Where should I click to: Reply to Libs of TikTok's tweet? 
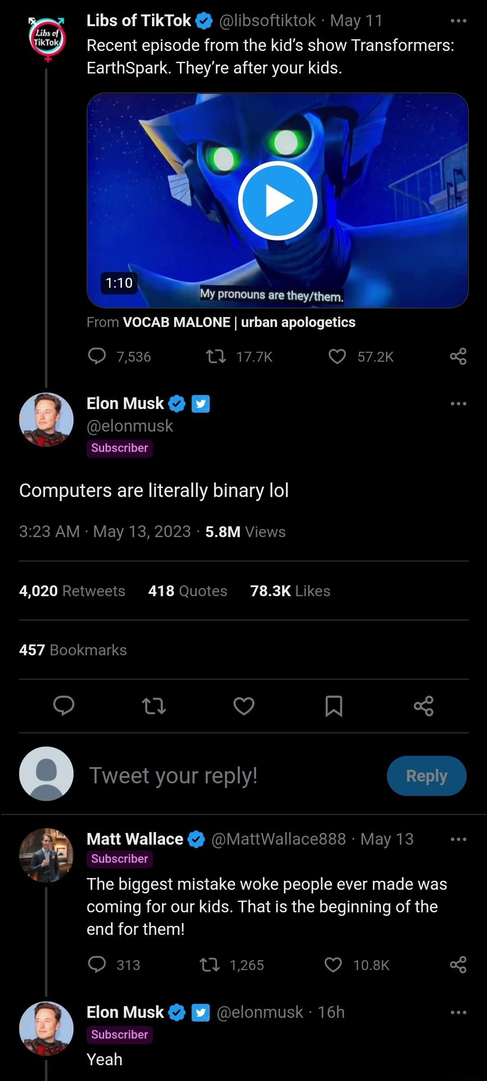[96, 356]
